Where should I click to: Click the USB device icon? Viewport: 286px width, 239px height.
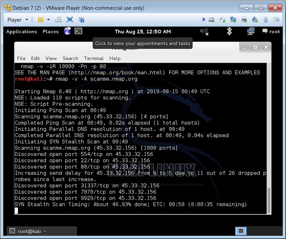(x=265, y=19)
